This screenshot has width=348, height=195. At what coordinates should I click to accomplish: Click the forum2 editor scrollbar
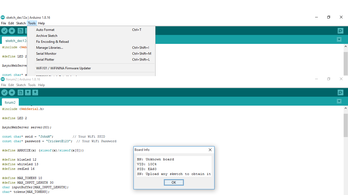point(346,122)
